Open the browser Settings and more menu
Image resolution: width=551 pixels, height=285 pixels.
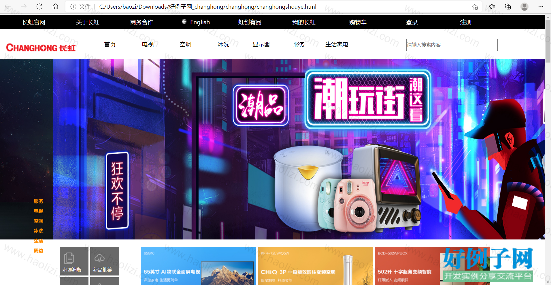[541, 7]
